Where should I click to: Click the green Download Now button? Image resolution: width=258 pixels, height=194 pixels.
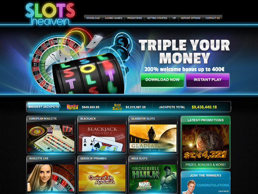(x=162, y=80)
